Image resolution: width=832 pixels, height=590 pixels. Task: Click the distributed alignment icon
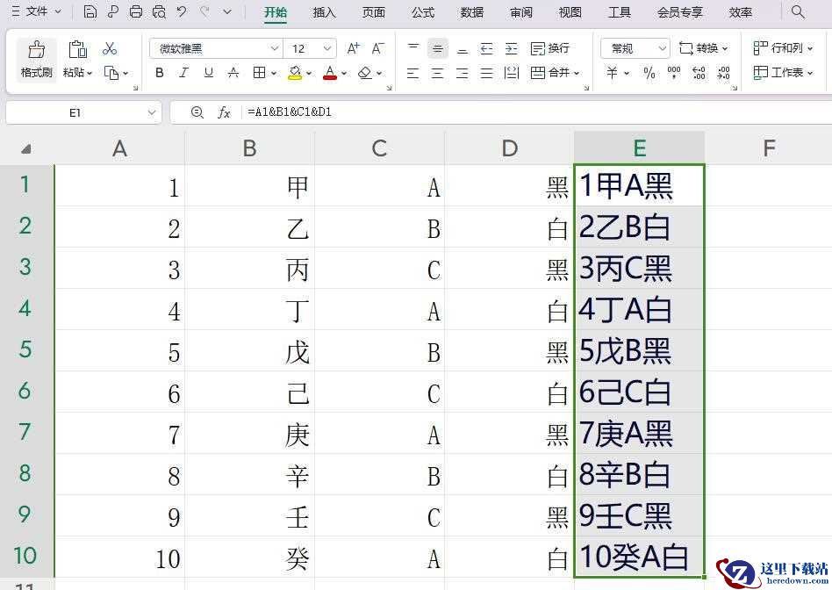pos(511,73)
